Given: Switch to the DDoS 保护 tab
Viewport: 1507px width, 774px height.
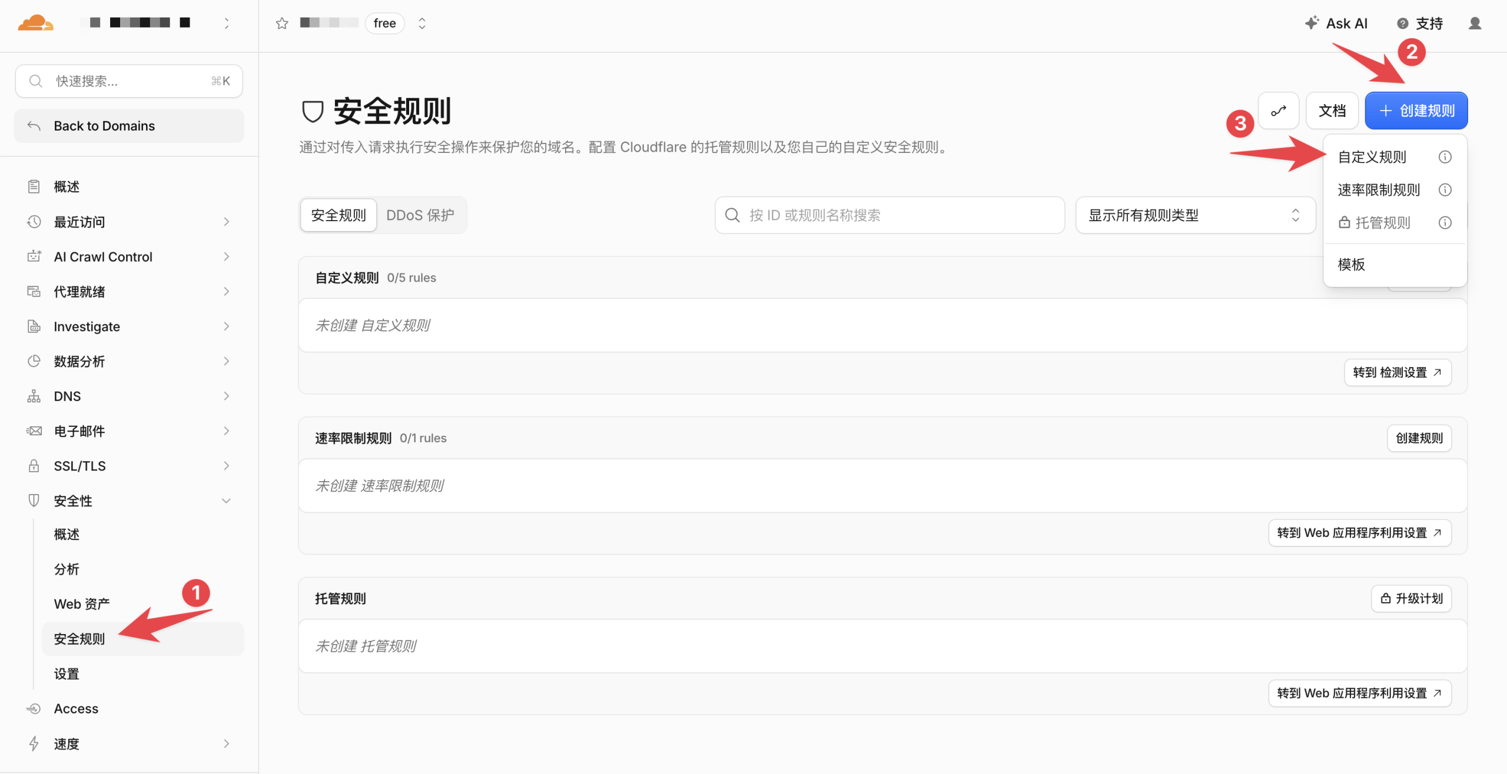Looking at the screenshot, I should tap(420, 215).
